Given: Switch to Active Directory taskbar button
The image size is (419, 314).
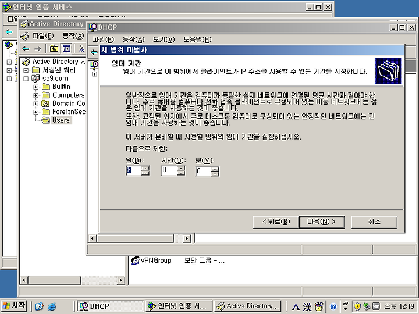Looking at the screenshot, I should 248,306.
